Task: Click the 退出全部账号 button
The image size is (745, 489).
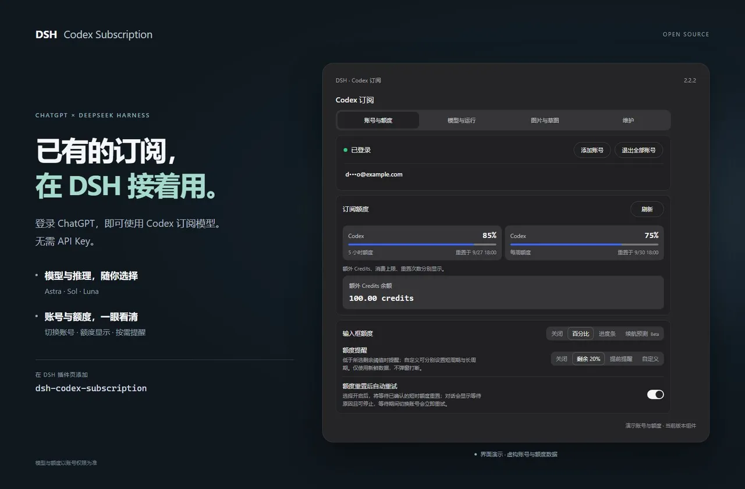Action: (x=638, y=150)
